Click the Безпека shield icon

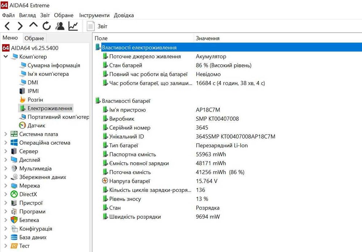coord(14,220)
